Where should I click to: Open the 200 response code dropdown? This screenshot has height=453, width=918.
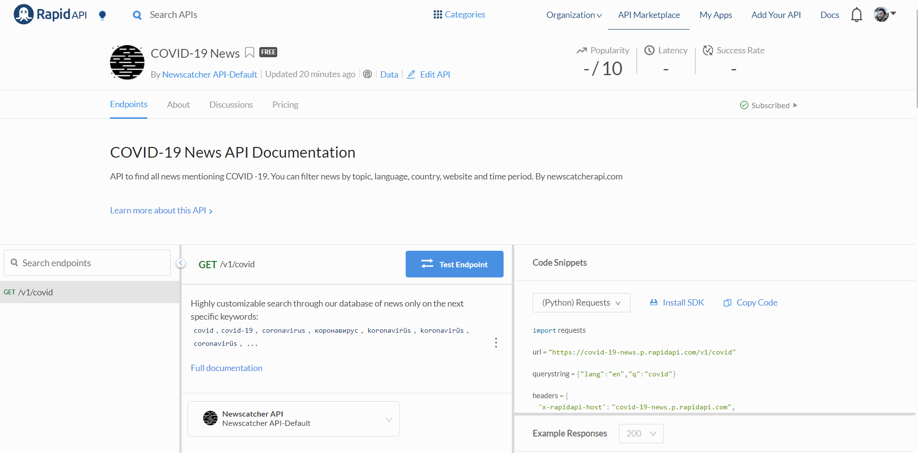pyautogui.click(x=641, y=434)
